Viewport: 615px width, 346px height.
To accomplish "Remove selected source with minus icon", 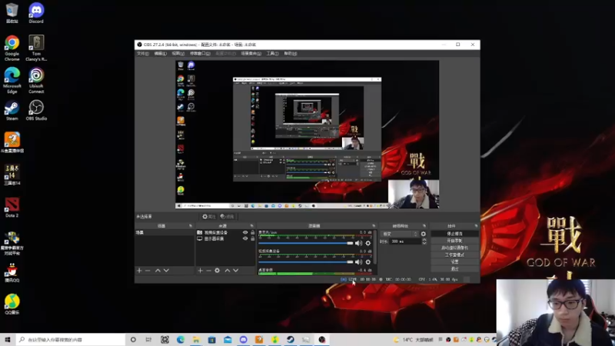I will [x=208, y=271].
